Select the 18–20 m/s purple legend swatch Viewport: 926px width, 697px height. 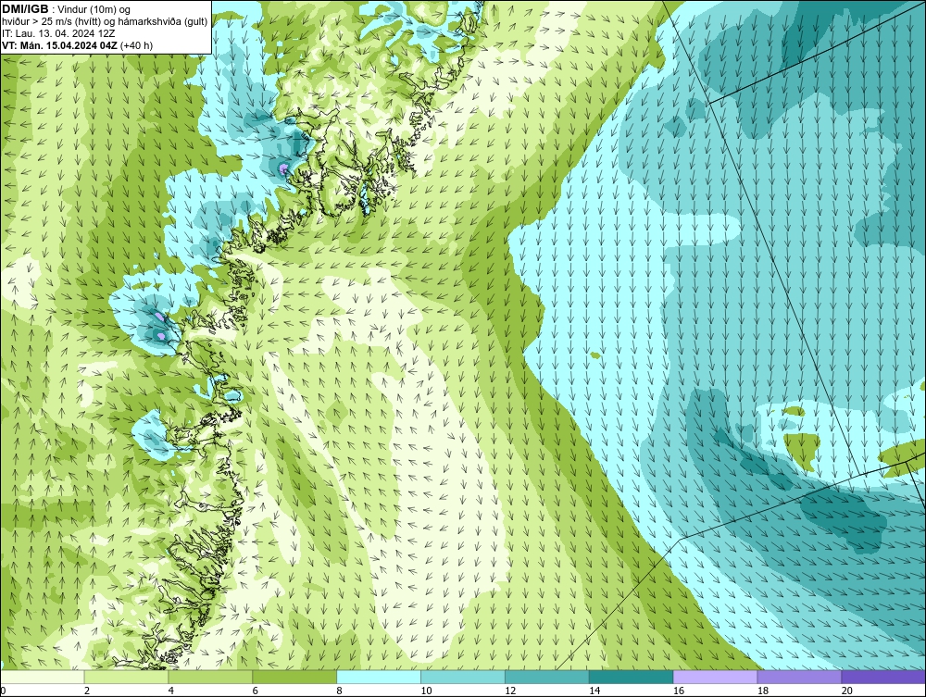coord(800,677)
